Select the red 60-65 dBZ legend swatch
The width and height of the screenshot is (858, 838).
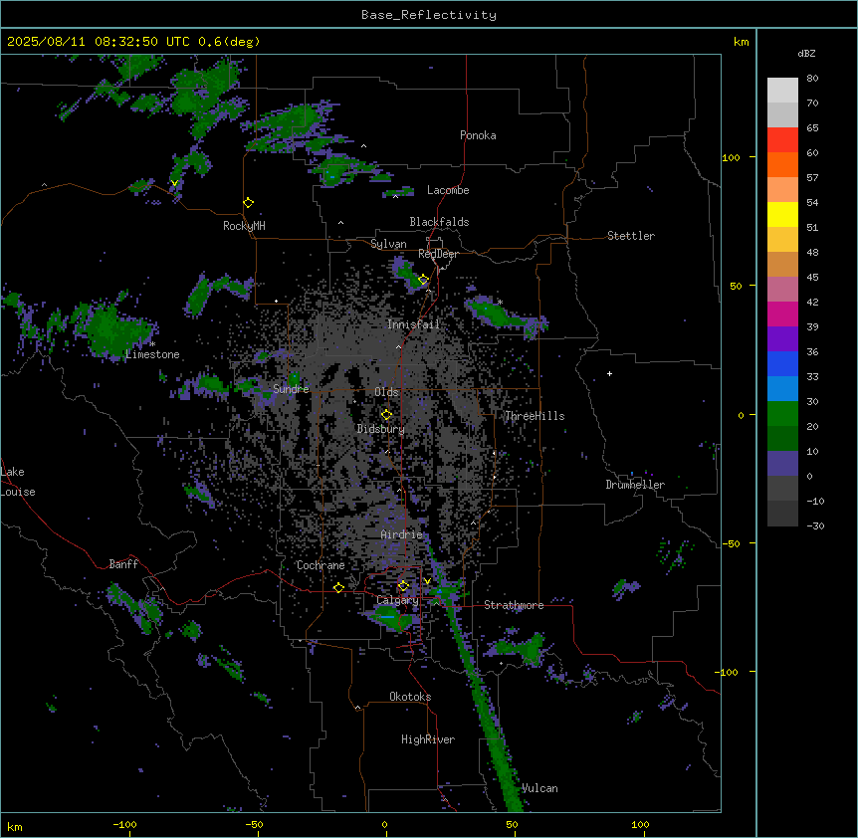(x=782, y=140)
